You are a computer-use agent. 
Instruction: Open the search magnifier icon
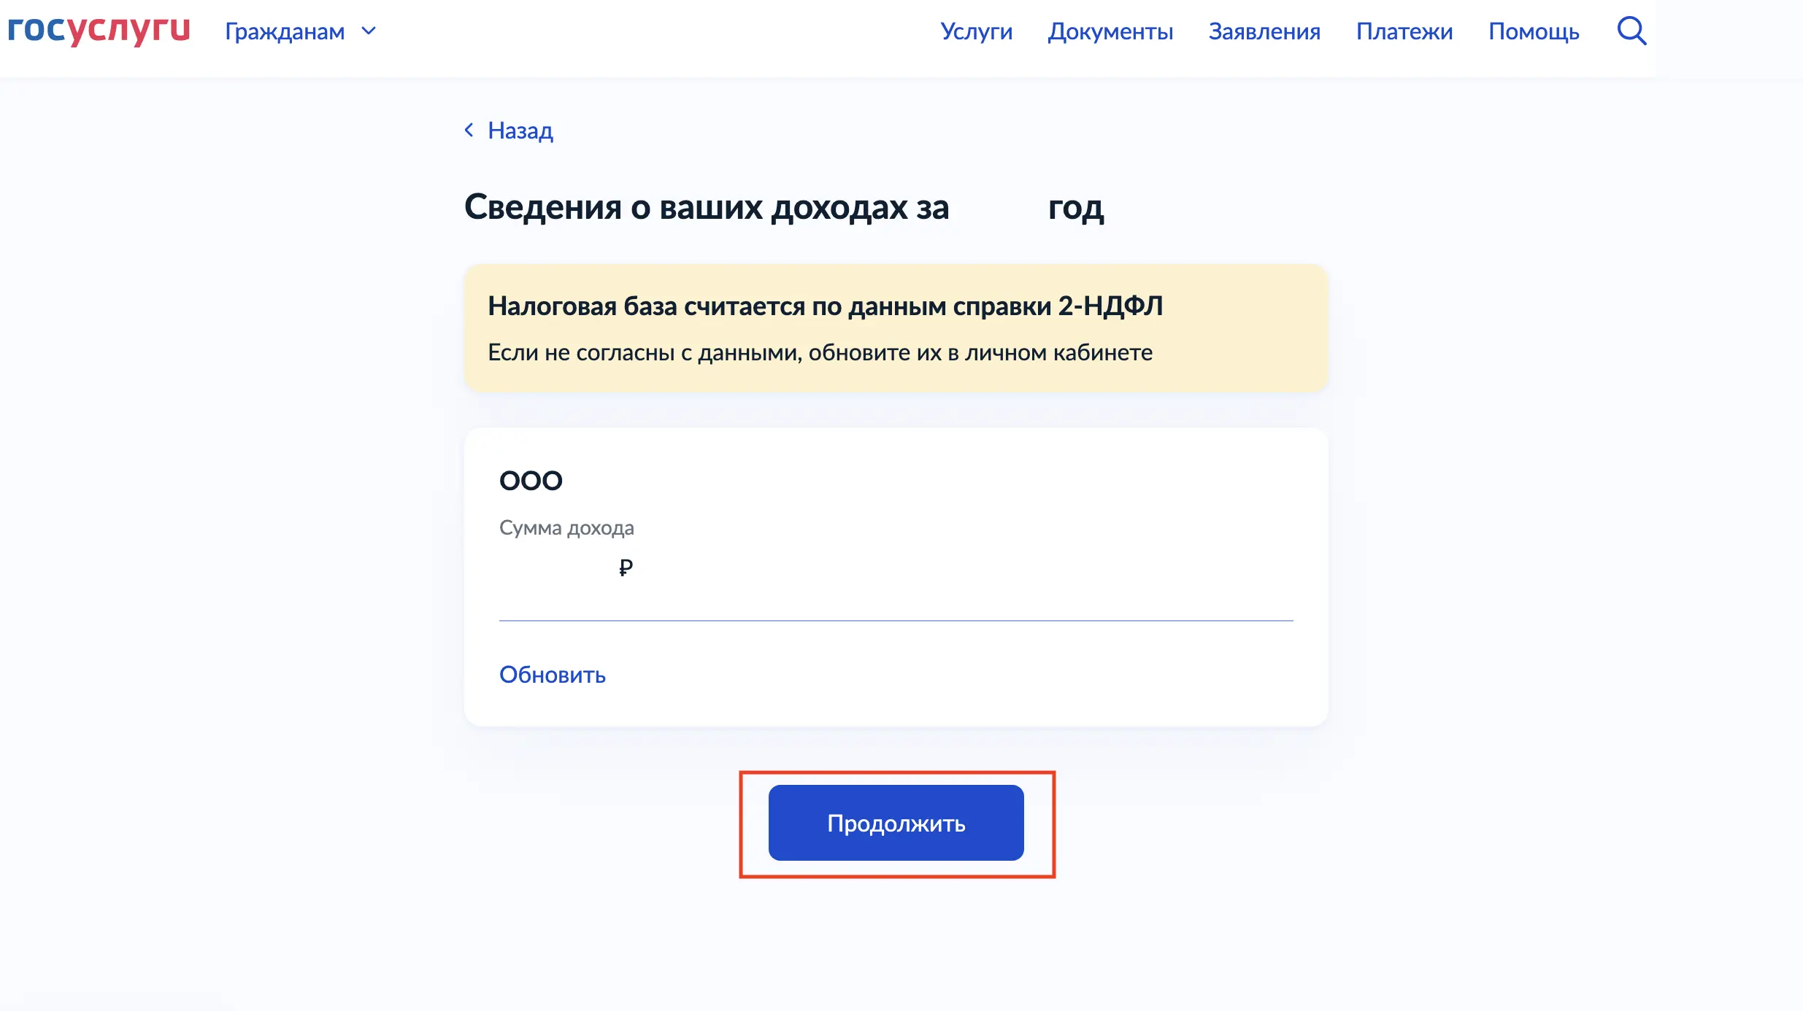click(x=1631, y=31)
